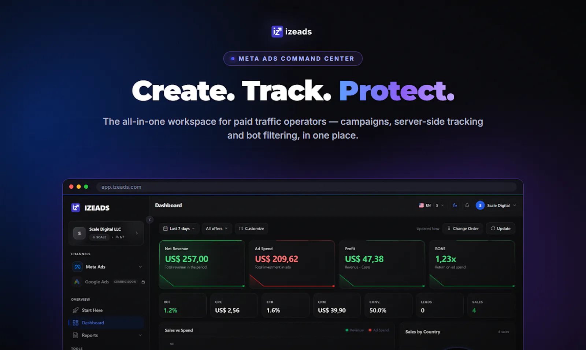Click the S avatar in Scale Digital LLC card
This screenshot has height=350, width=586.
[x=79, y=233]
